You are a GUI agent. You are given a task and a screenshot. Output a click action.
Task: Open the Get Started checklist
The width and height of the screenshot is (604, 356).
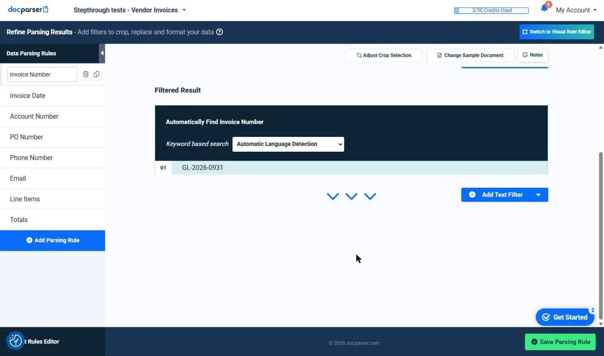565,317
